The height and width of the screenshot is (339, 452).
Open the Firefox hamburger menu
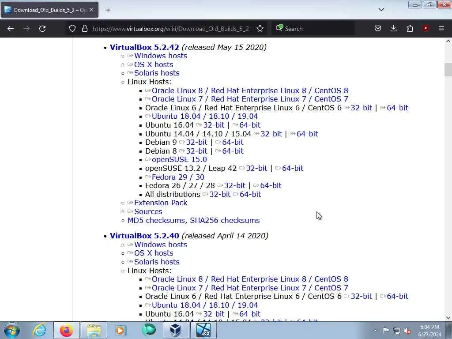coord(441,28)
